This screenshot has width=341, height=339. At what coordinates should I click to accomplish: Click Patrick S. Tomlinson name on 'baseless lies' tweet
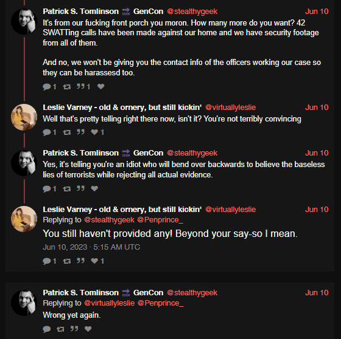80,152
